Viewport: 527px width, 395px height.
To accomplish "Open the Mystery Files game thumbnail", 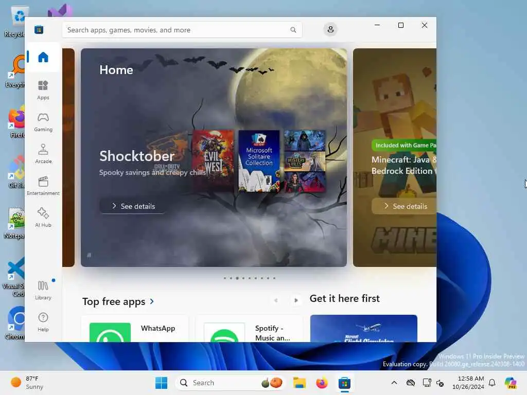I will click(x=305, y=161).
